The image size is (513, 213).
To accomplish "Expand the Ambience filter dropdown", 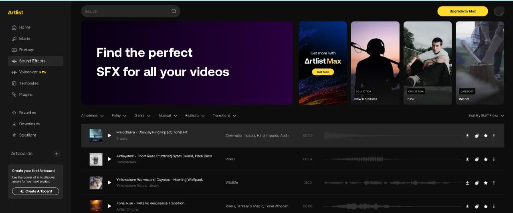I will pos(93,116).
